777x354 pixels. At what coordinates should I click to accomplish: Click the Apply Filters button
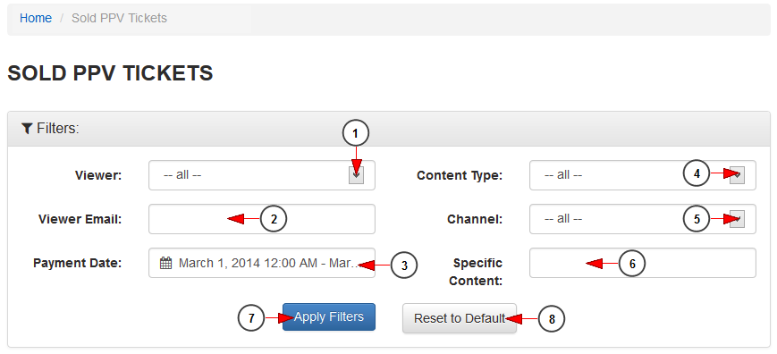[329, 316]
